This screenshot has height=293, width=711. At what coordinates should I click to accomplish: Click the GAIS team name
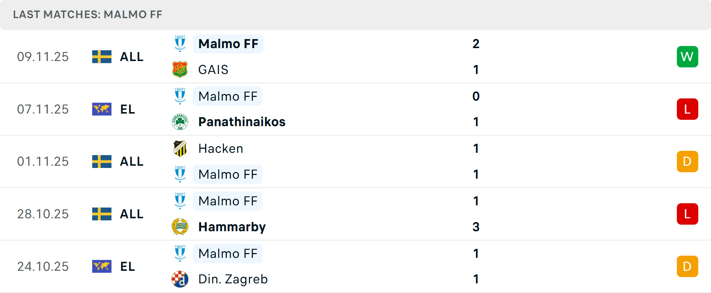213,70
